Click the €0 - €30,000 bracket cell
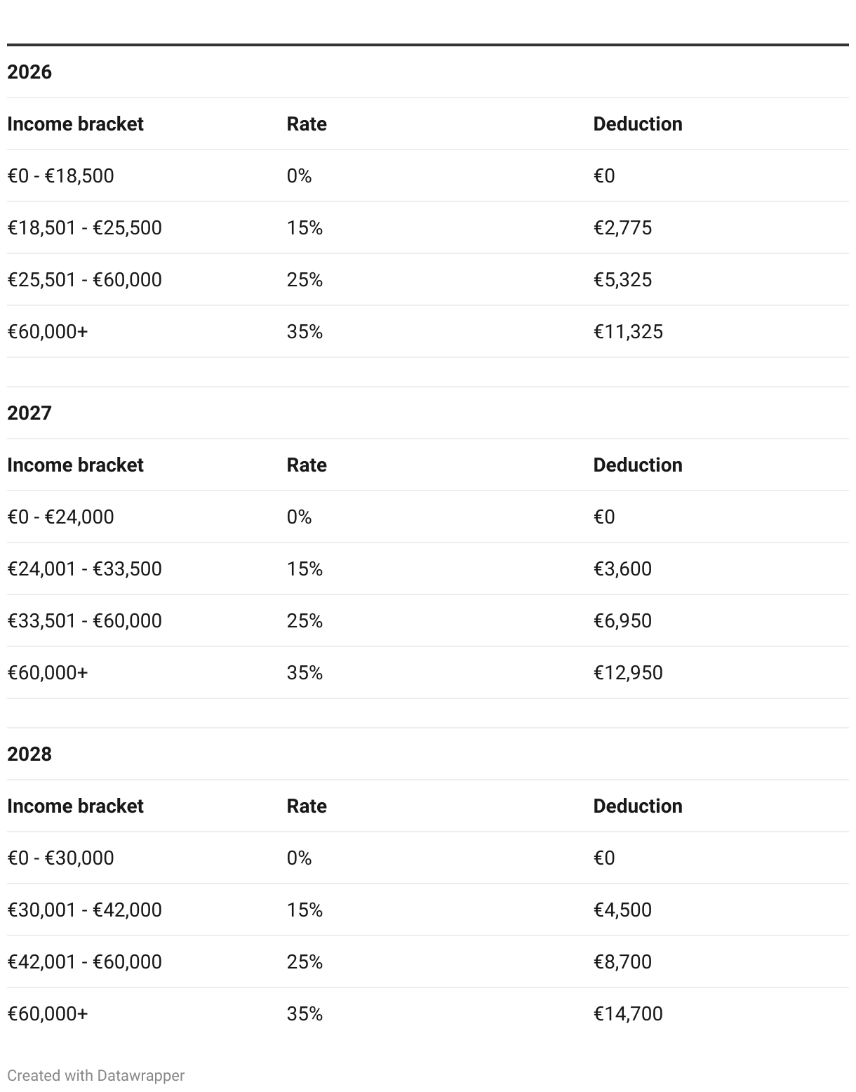856x1092 pixels. point(60,858)
